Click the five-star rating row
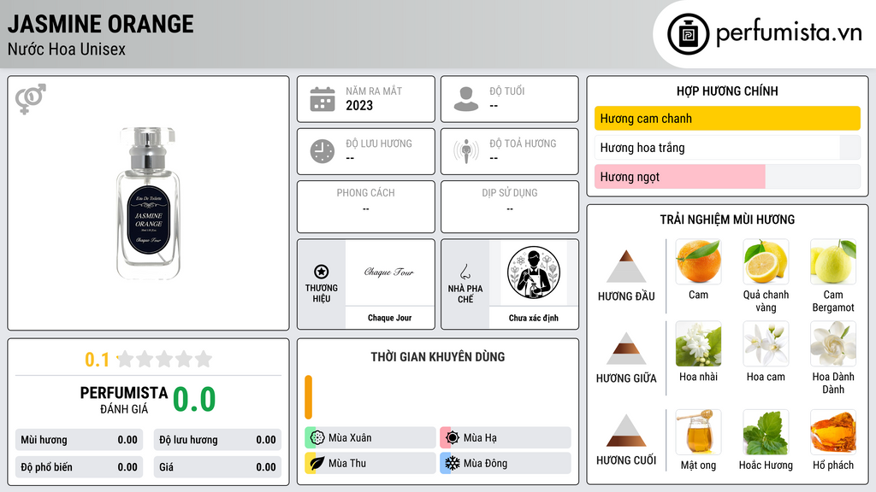 tap(164, 359)
